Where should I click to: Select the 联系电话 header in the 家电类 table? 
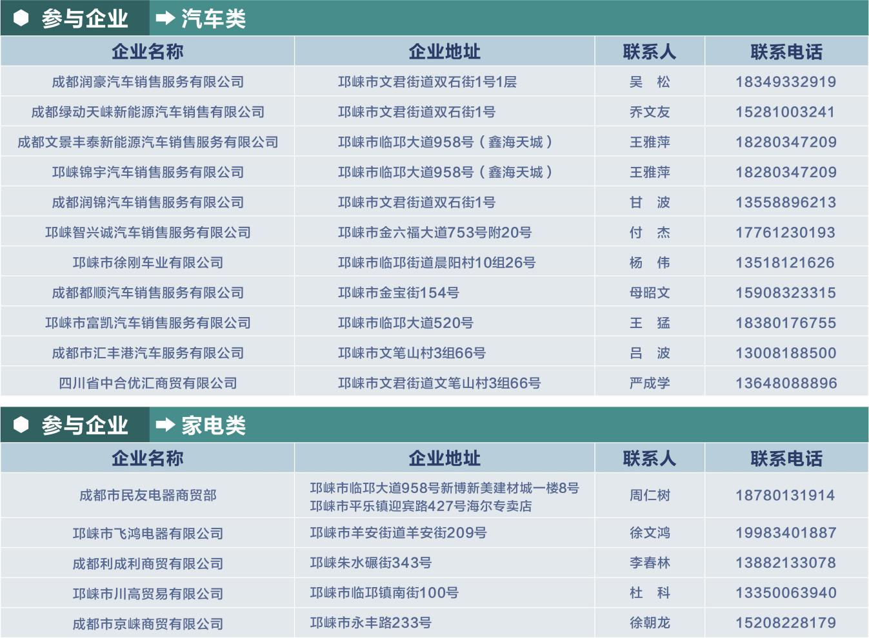coord(787,458)
